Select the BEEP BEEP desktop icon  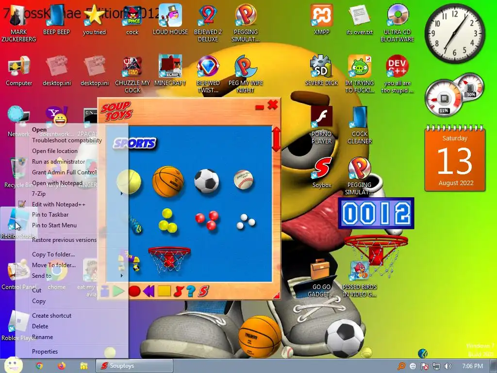tap(56, 19)
